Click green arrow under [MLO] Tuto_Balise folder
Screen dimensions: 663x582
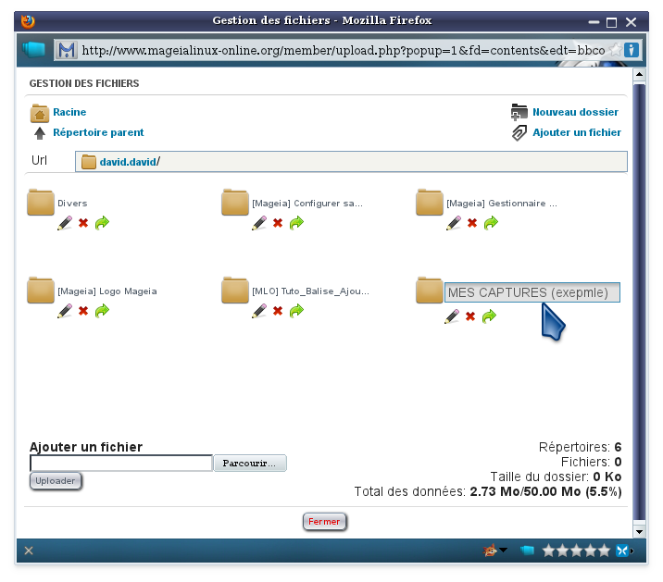pos(296,311)
